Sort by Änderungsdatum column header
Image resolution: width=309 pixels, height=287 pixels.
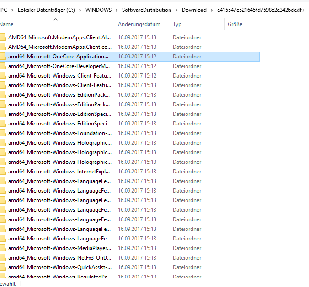coord(139,24)
